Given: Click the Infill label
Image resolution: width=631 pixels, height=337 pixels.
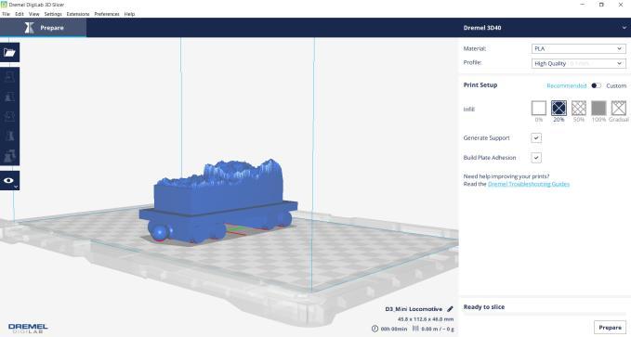Looking at the screenshot, I should point(468,110).
